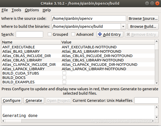Click the Add Entry button

(110, 34)
